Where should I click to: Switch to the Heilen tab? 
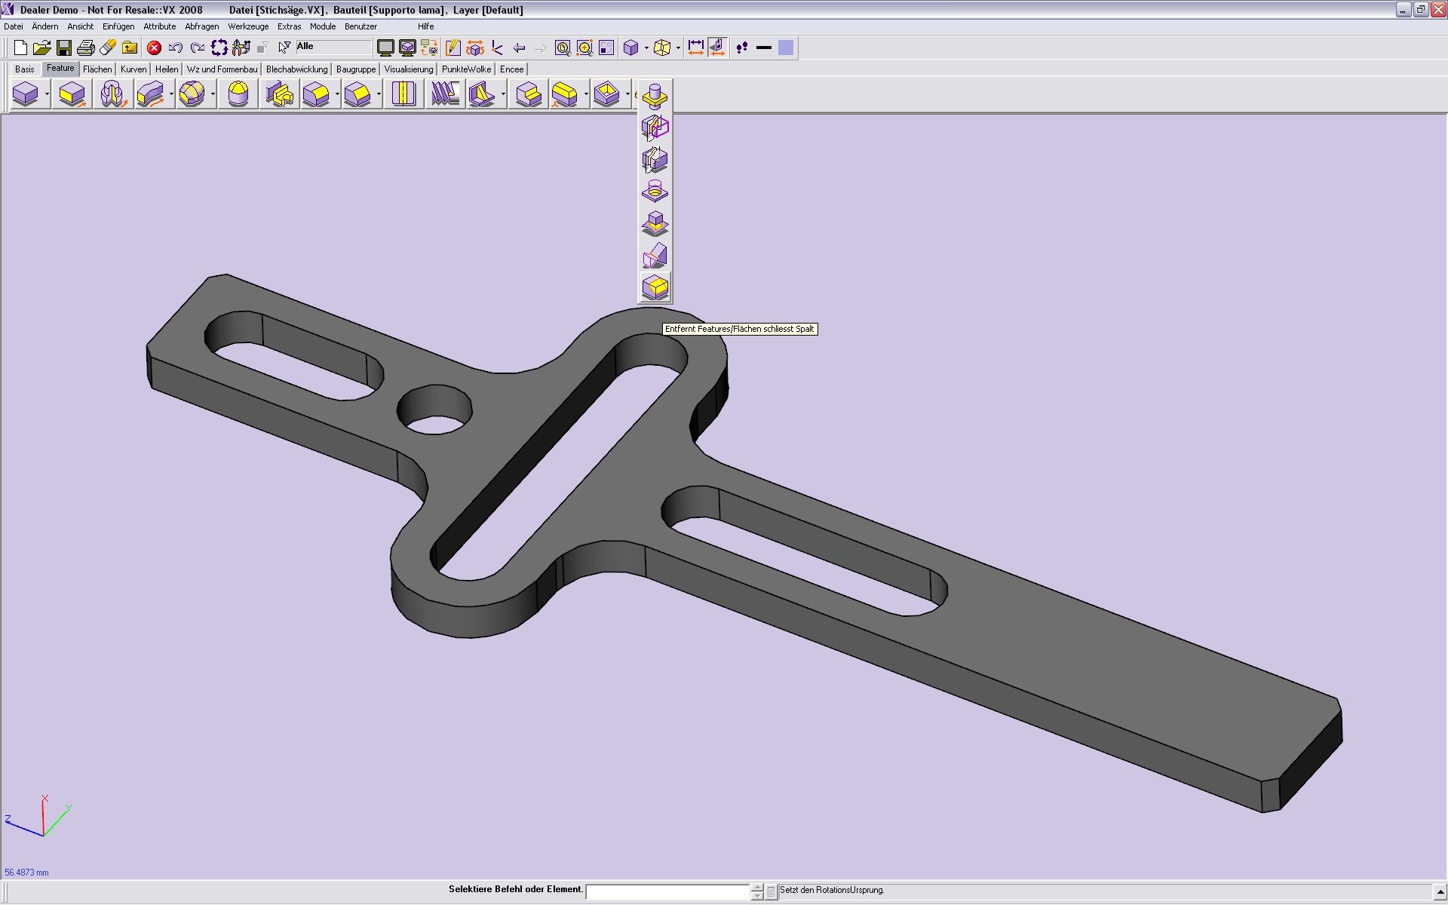[167, 69]
